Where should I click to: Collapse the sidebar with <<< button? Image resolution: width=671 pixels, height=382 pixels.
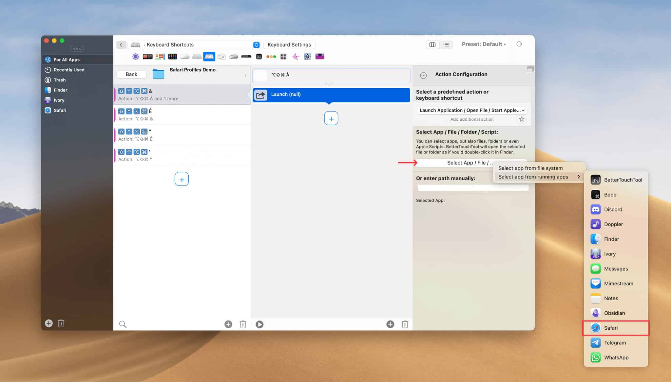77,48
